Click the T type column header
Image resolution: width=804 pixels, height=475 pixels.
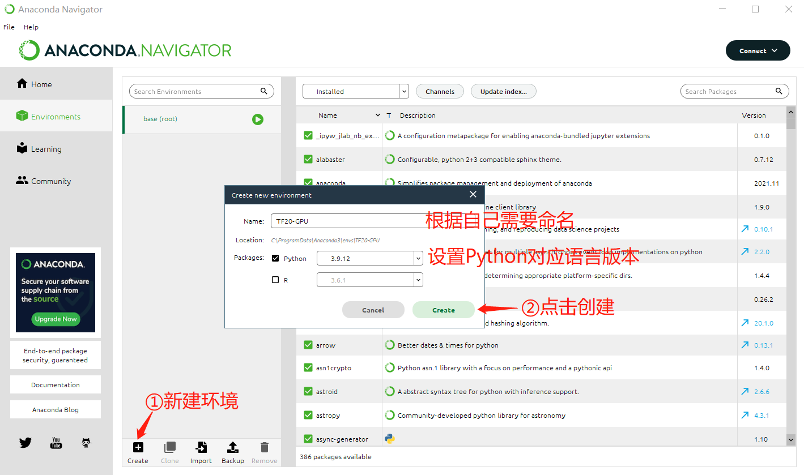(x=389, y=115)
